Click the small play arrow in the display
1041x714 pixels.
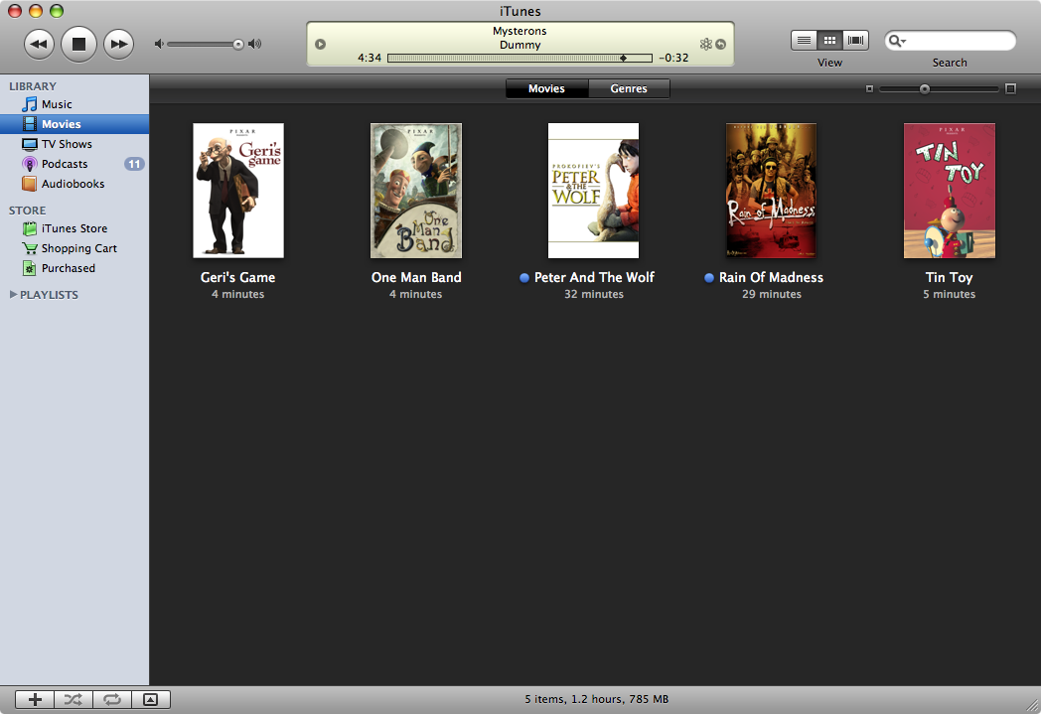(320, 45)
